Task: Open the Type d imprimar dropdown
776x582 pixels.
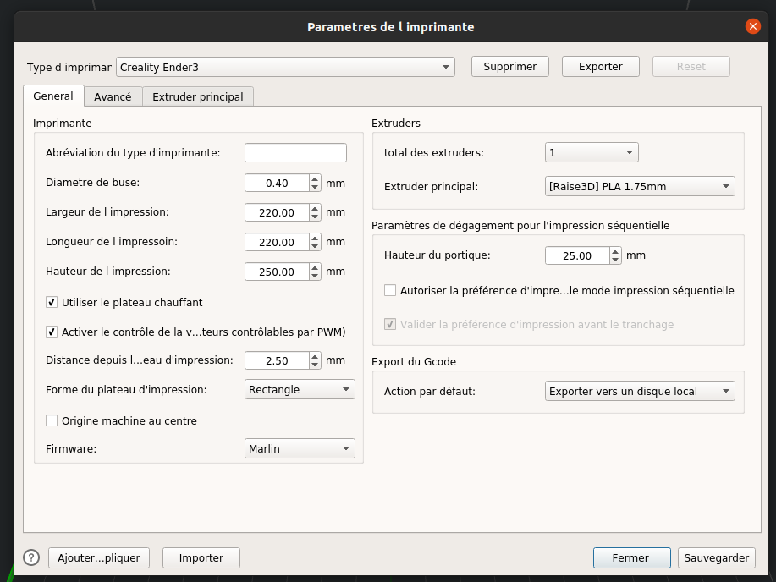Action: point(285,67)
